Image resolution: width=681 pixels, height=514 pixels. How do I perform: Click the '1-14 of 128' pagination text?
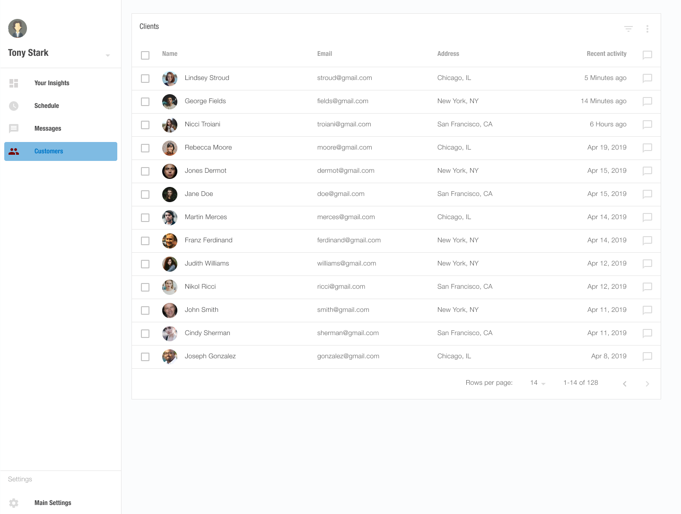[x=580, y=383]
